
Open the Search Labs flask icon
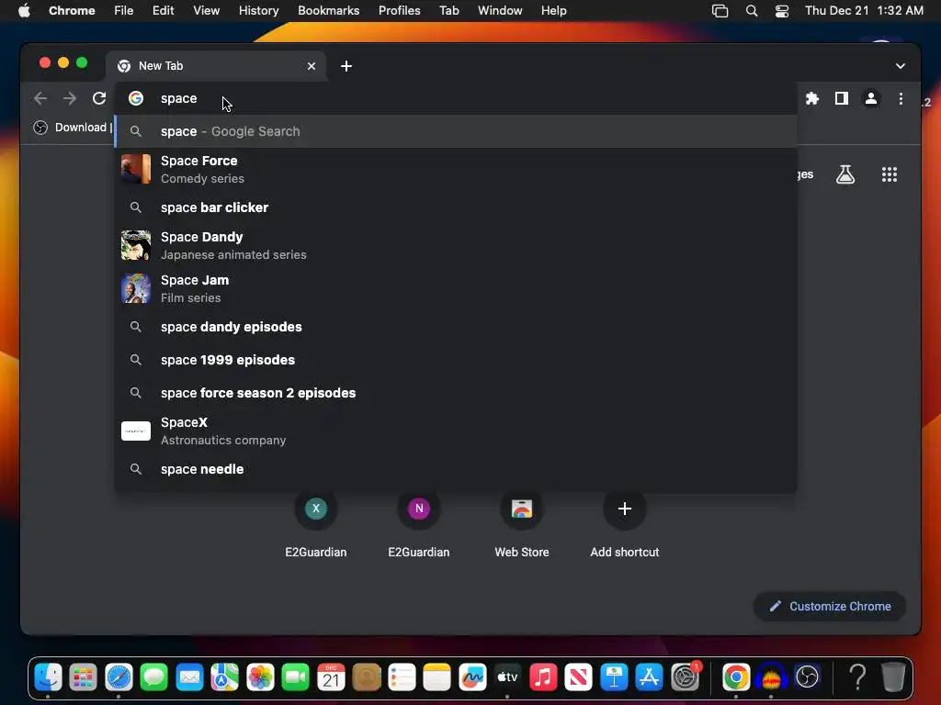coord(845,174)
